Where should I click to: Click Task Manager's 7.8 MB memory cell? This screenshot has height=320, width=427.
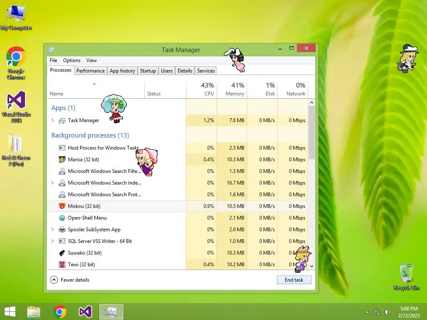tap(232, 120)
